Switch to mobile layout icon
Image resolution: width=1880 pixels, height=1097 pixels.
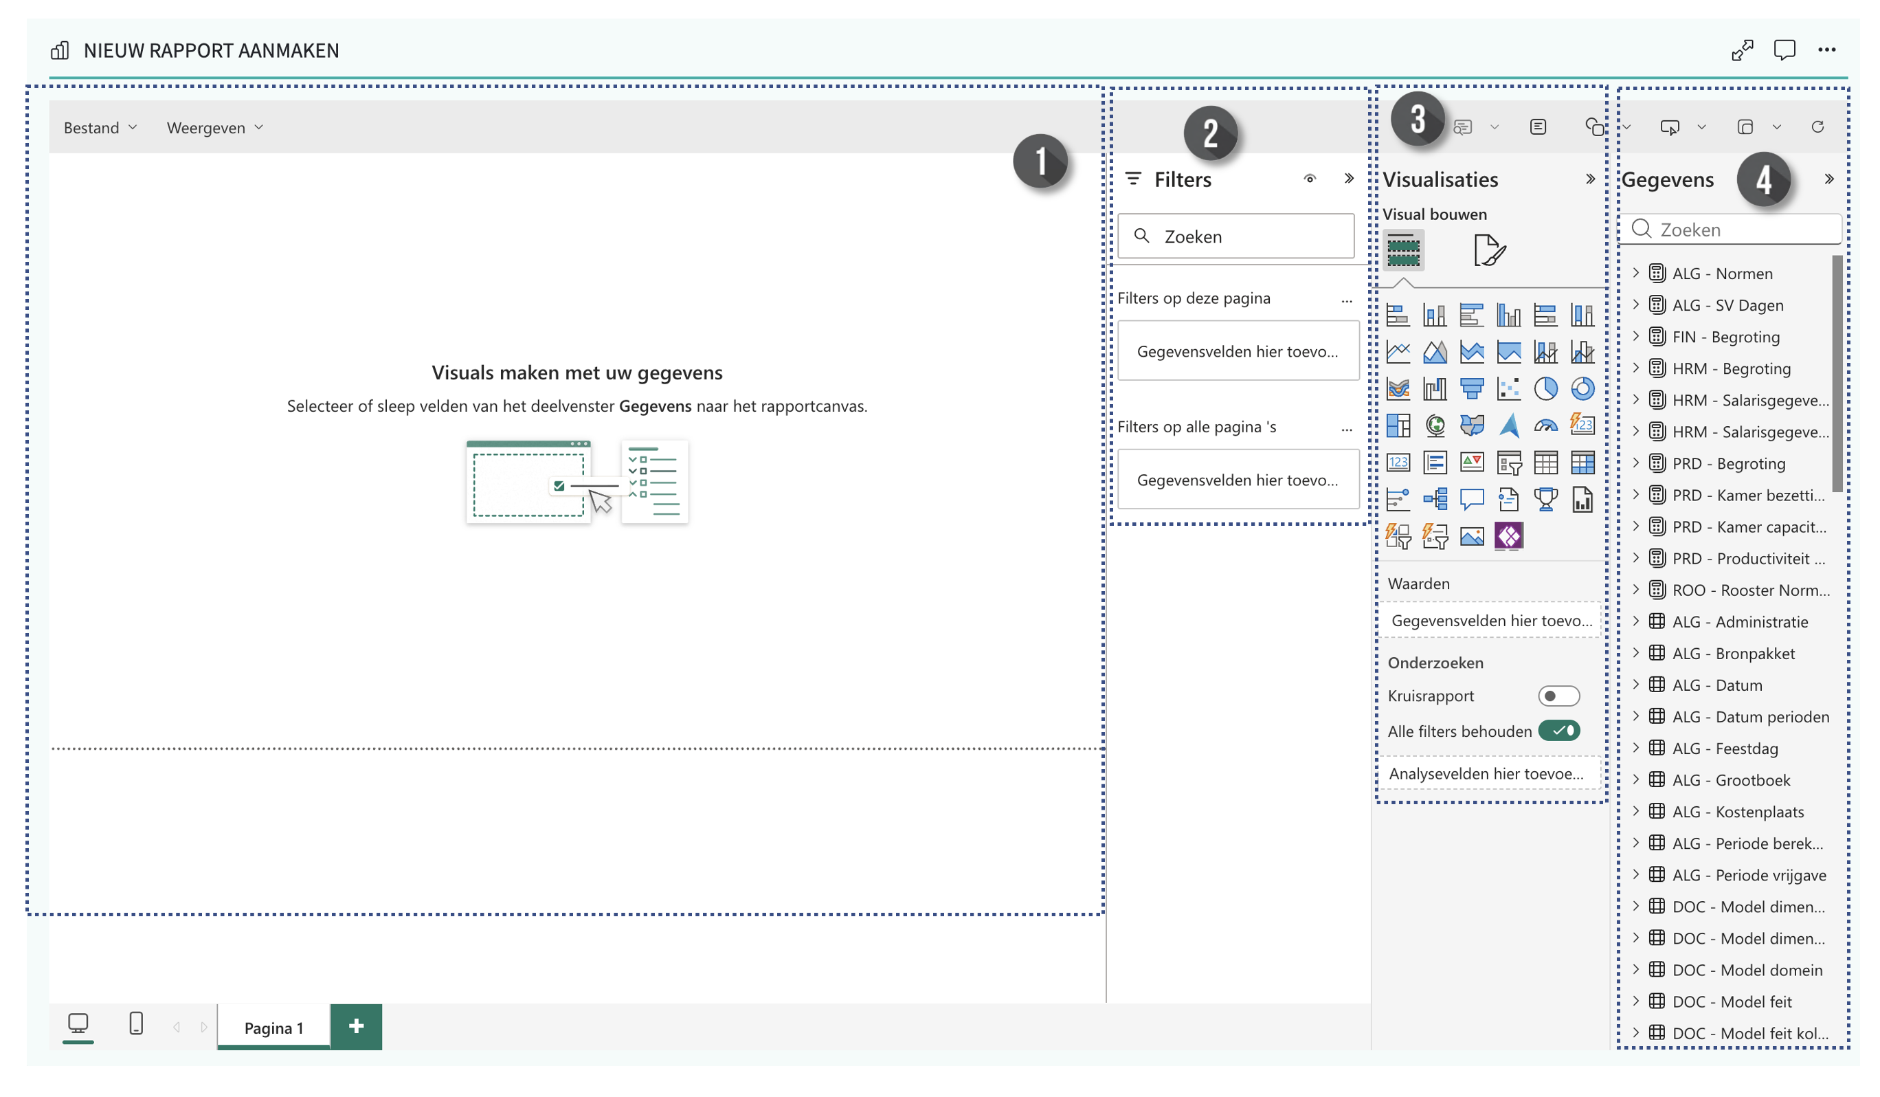coord(136,1023)
